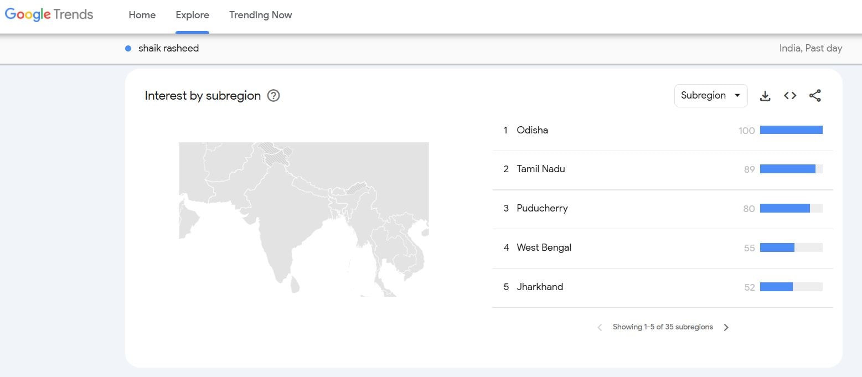Download the subregion data as CSV
This screenshot has width=862, height=377.
click(x=765, y=96)
